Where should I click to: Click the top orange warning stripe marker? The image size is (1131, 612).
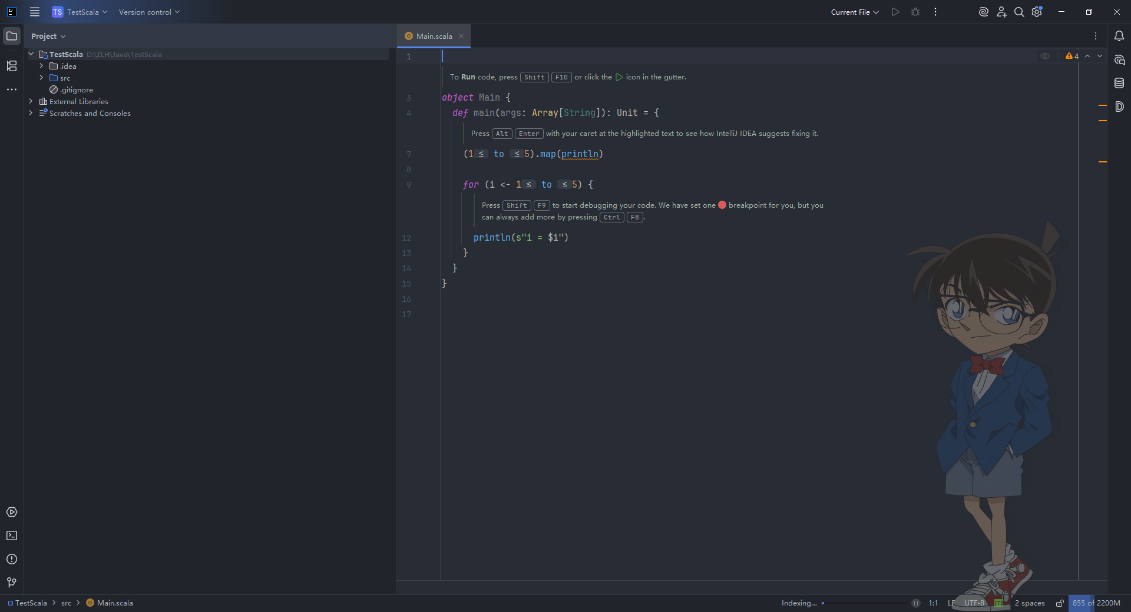point(1103,105)
